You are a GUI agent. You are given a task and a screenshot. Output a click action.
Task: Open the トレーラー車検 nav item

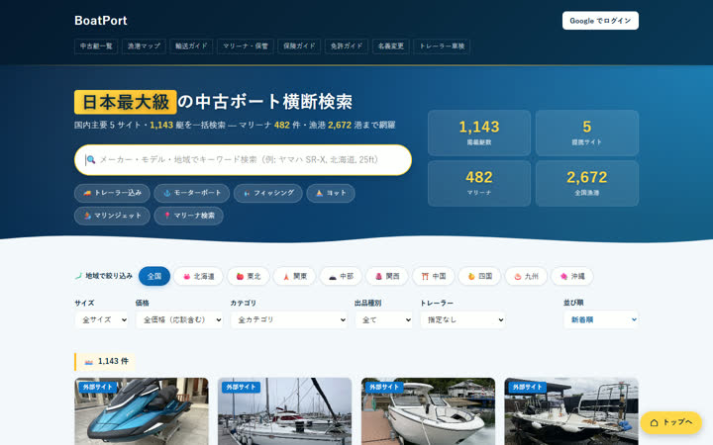click(442, 45)
